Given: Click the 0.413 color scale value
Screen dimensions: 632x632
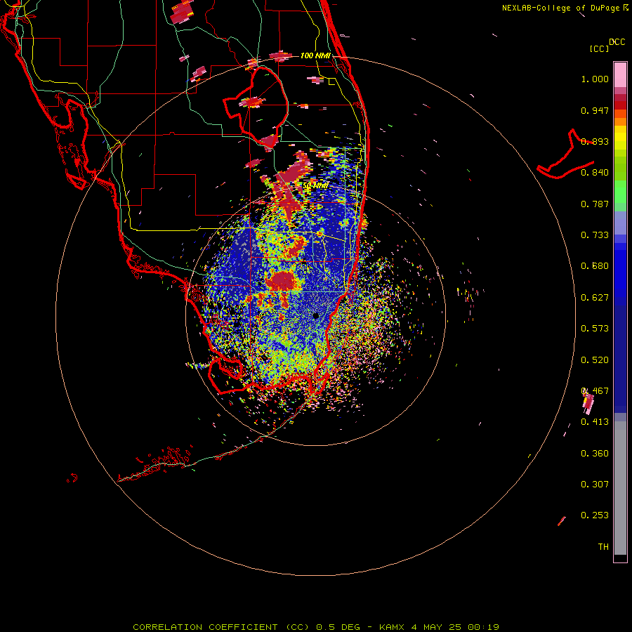Looking at the screenshot, I should (595, 422).
